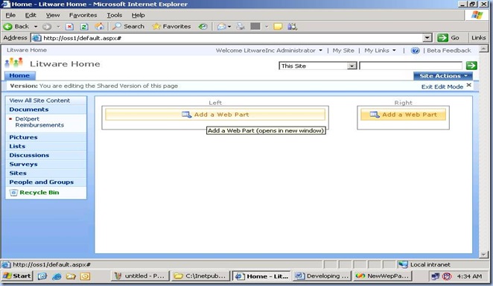
Task: Click the Litware Home people logo icon
Action: pyautogui.click(x=14, y=63)
